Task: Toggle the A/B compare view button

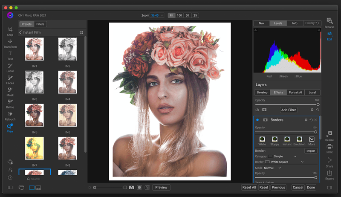Action: click(132, 188)
